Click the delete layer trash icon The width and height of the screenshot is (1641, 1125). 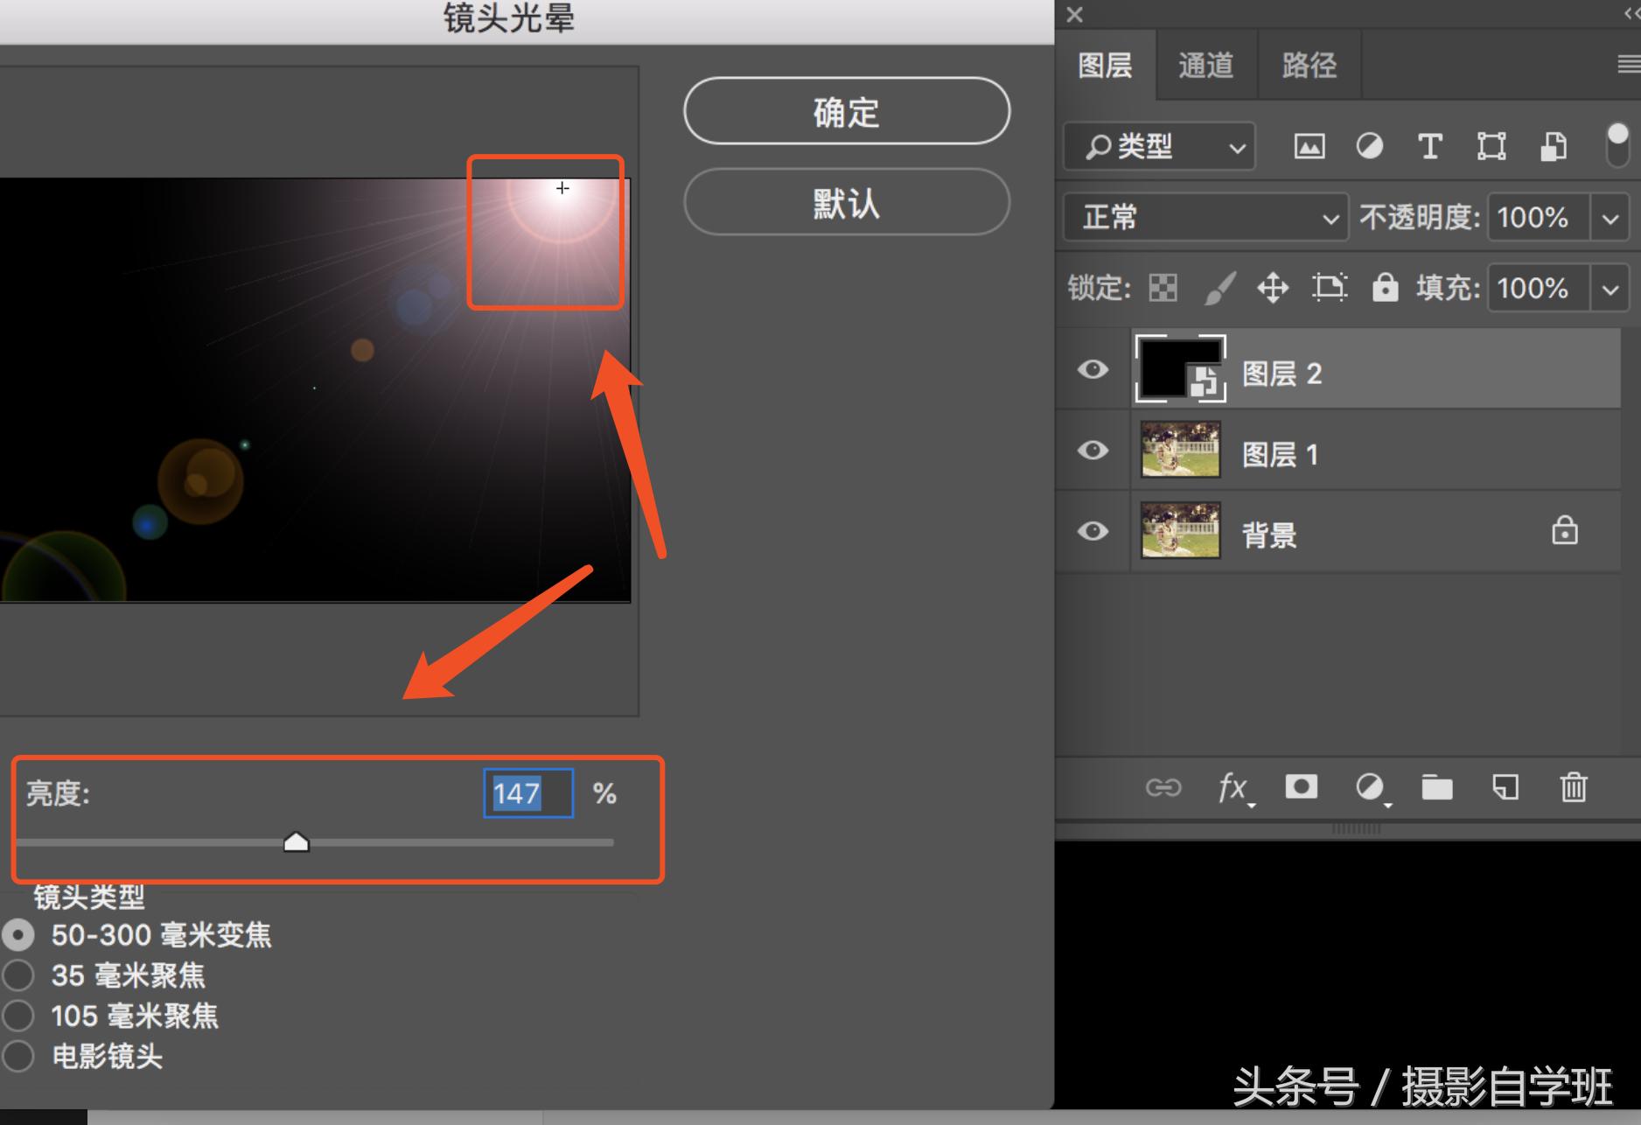pyautogui.click(x=1573, y=787)
